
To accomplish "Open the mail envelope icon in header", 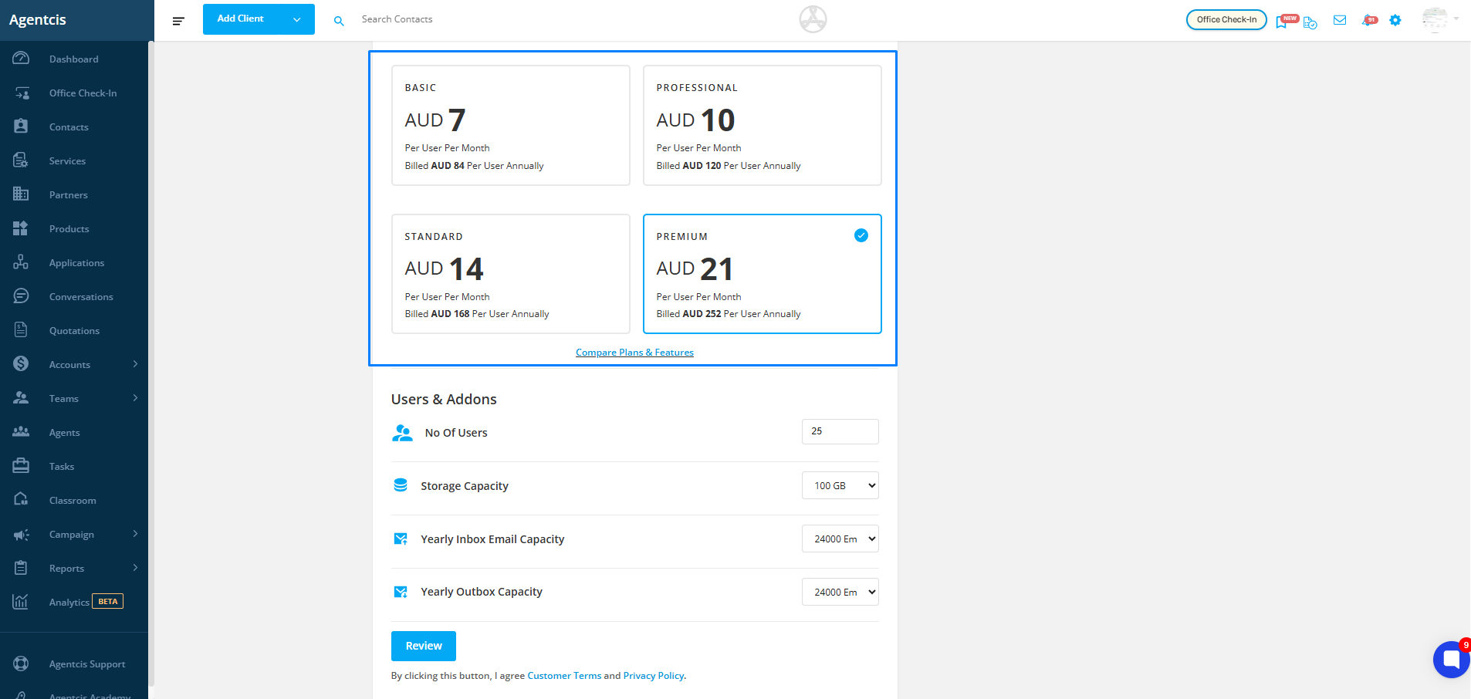I will pos(1340,20).
